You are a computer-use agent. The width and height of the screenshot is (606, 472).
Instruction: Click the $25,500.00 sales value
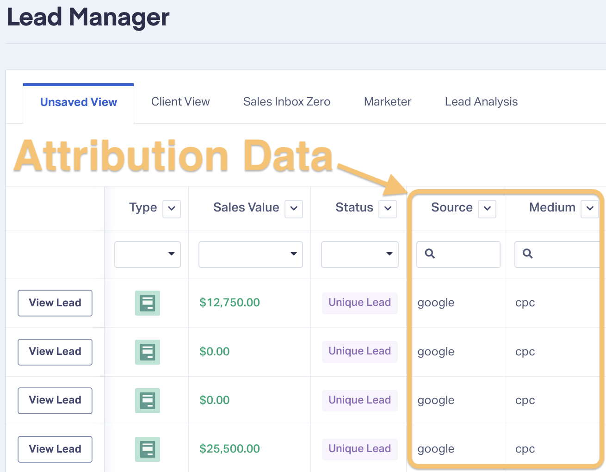click(x=229, y=449)
